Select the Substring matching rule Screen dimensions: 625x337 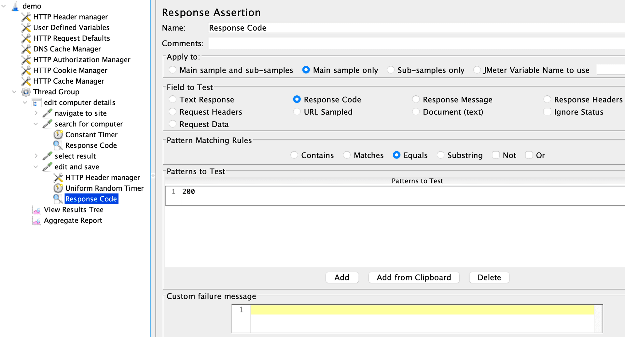click(x=440, y=155)
